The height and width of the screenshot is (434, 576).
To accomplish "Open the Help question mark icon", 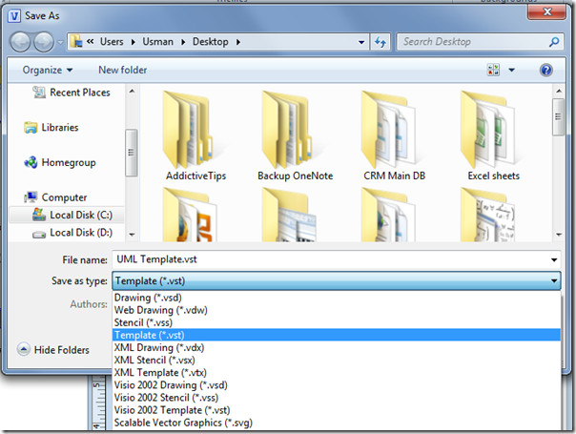I will tap(546, 70).
